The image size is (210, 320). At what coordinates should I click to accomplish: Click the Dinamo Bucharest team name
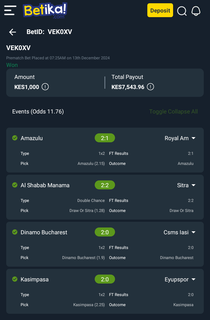(x=44, y=232)
